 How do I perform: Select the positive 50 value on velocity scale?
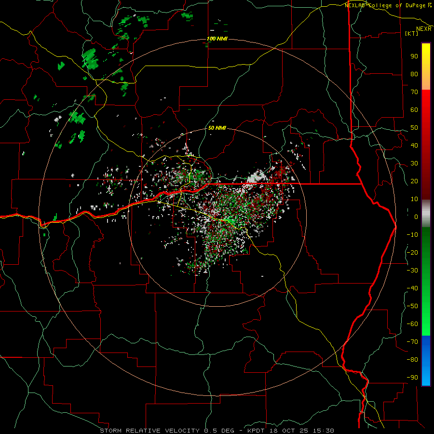[414, 128]
